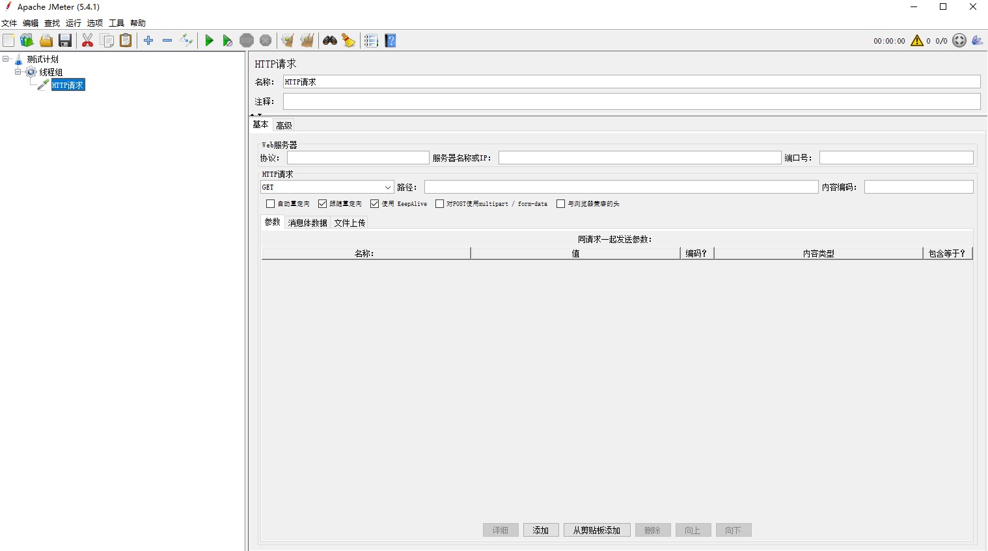Viewport: 988px width, 551px height.
Task: Open the 编辑 menu
Action: pos(31,23)
